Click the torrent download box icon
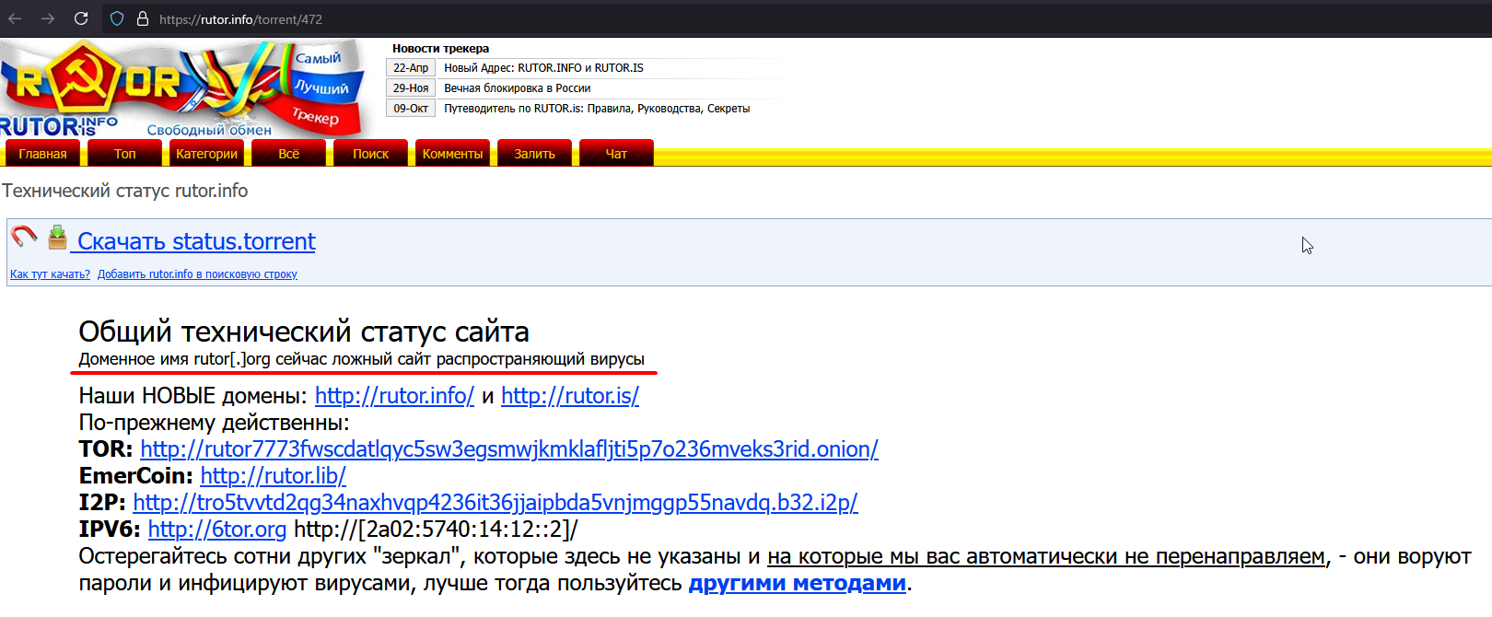 click(x=57, y=238)
